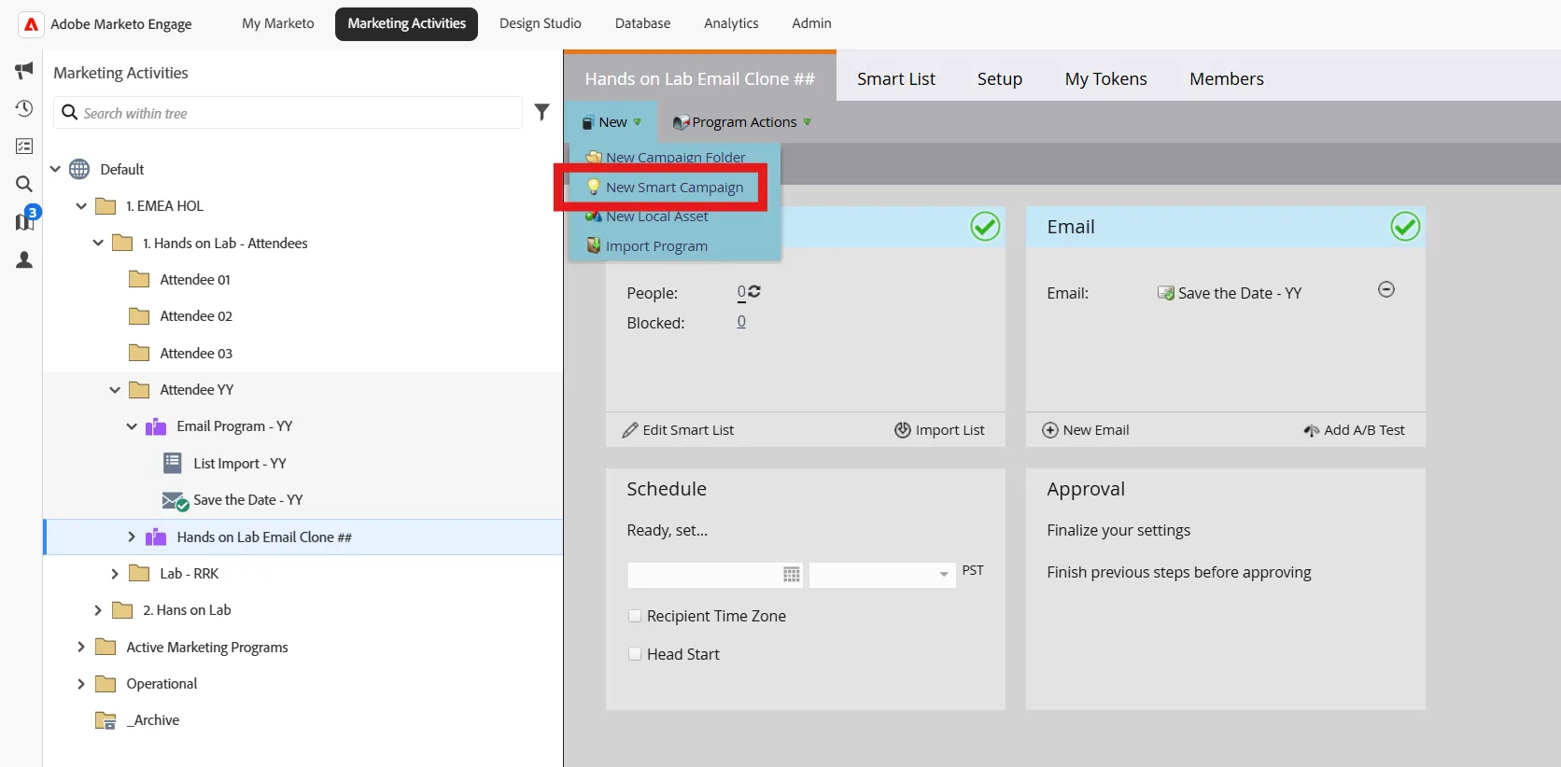Viewport: 1561px width, 767px height.
Task: Click the Adobe logo icon
Action: click(x=31, y=24)
